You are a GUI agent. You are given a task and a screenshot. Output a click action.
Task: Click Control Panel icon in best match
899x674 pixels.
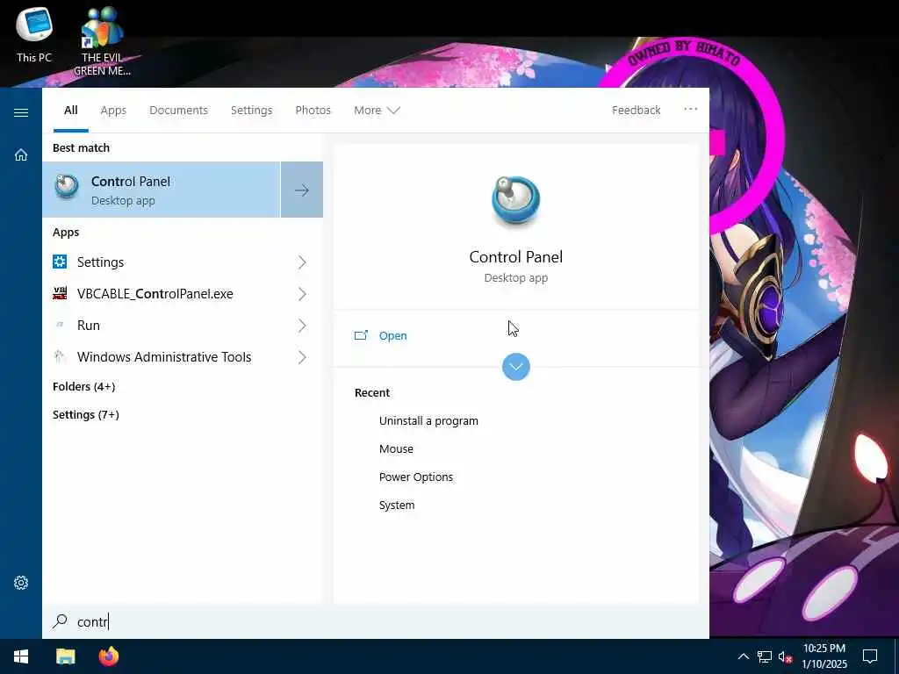(x=67, y=188)
